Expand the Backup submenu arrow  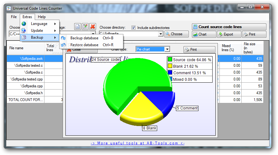coord(55,37)
